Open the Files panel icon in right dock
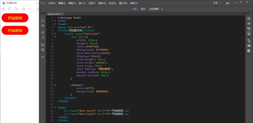Image resolution: width=253 pixels, height=123 pixels. click(249, 18)
